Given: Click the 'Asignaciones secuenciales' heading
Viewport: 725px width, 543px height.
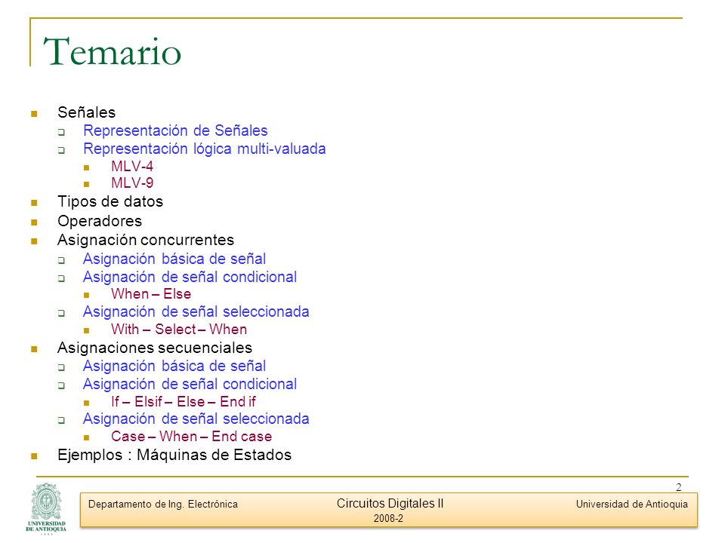Looking at the screenshot, I should 155,348.
